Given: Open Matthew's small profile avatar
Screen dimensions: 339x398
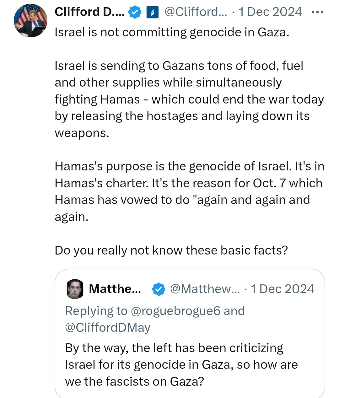Looking at the screenshot, I should tap(75, 289).
